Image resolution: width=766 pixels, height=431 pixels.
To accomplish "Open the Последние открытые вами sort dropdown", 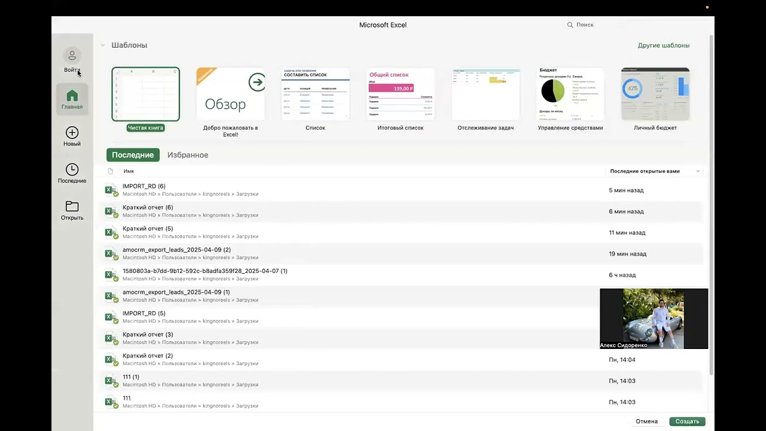I will click(698, 171).
